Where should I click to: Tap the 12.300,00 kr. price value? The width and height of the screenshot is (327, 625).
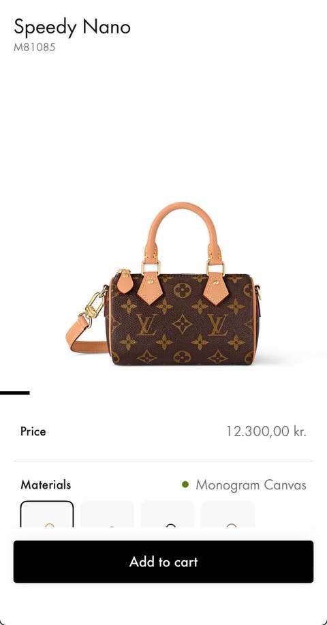[x=266, y=431]
